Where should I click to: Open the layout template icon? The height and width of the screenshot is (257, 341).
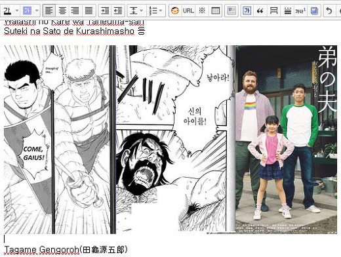pos(231,10)
